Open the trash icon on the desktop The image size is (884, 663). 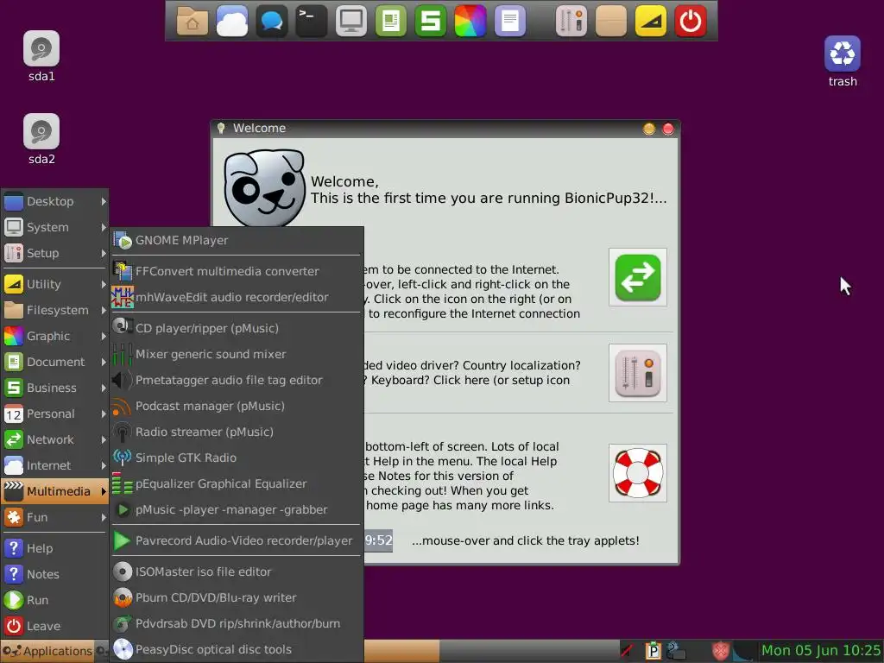point(843,54)
